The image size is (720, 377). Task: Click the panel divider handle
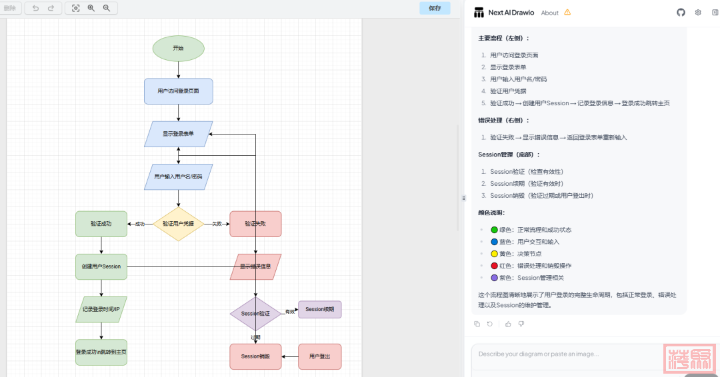click(463, 198)
